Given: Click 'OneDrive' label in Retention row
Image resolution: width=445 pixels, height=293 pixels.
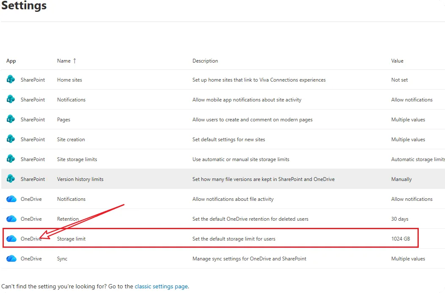Looking at the screenshot, I should point(31,219).
